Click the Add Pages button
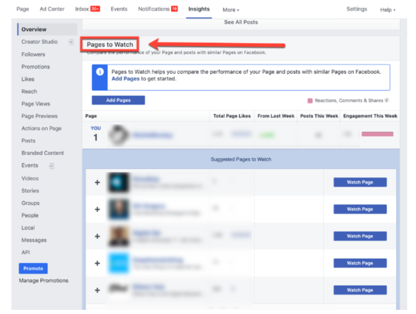 (118, 100)
